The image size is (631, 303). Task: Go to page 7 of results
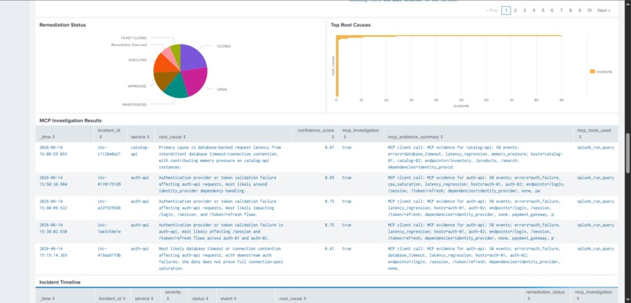(561, 10)
